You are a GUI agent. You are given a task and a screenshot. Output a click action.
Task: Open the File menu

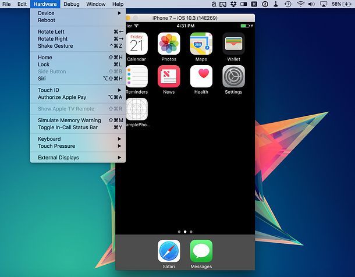click(x=6, y=4)
